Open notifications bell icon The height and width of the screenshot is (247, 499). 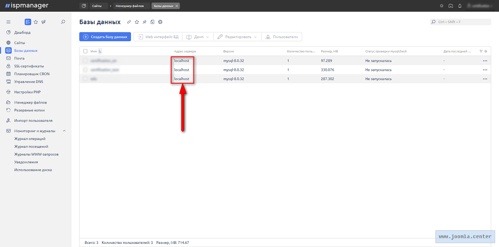(x=460, y=6)
